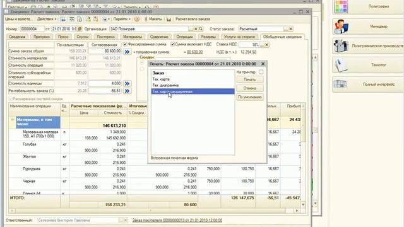404x227 pixels.
Task: Click the Отмена button in the dialog
Action: [250, 88]
